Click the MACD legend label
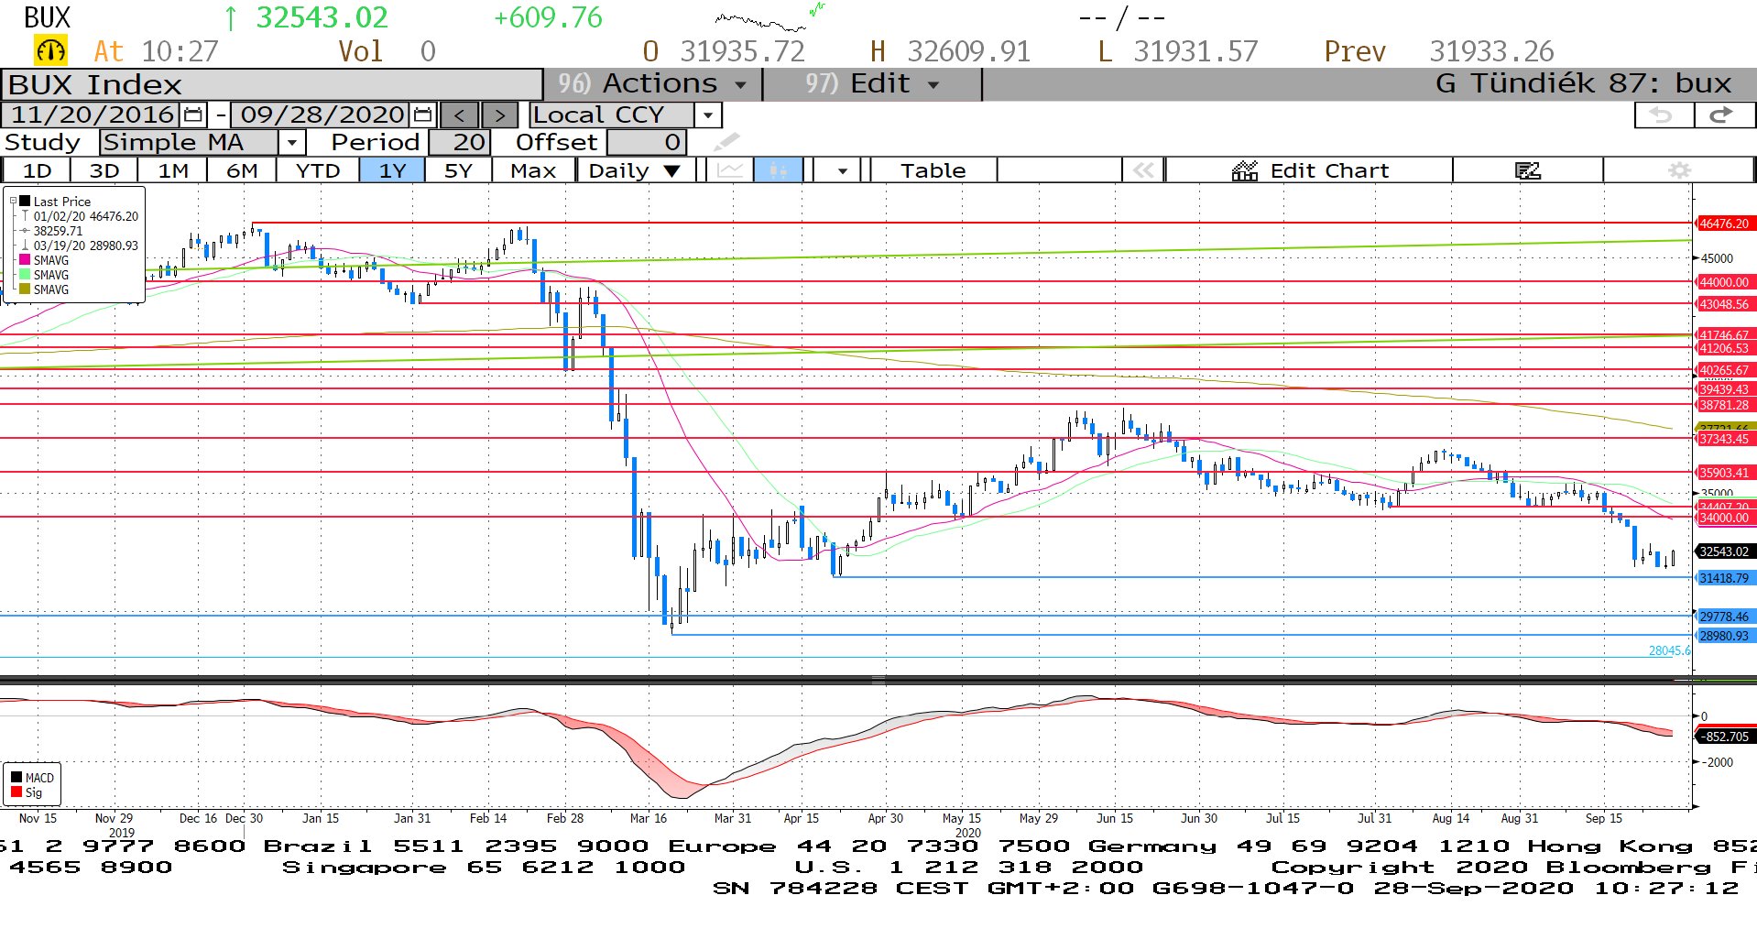Viewport: 1757px width, 939px height. pos(39,778)
